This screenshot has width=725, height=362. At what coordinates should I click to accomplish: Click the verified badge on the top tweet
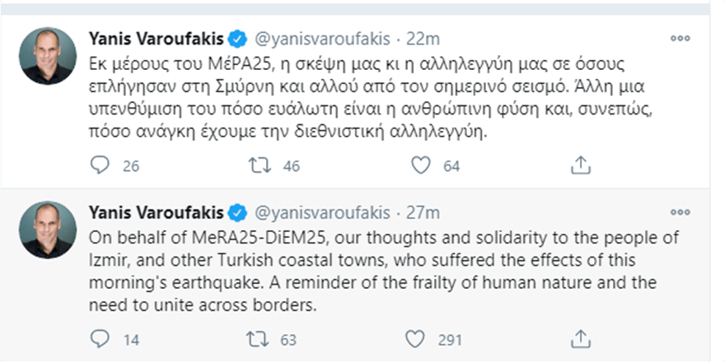click(x=237, y=39)
